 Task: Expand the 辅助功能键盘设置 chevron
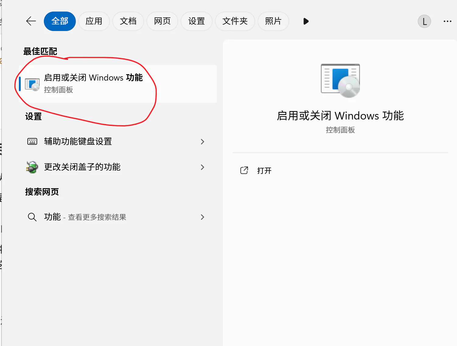click(202, 141)
